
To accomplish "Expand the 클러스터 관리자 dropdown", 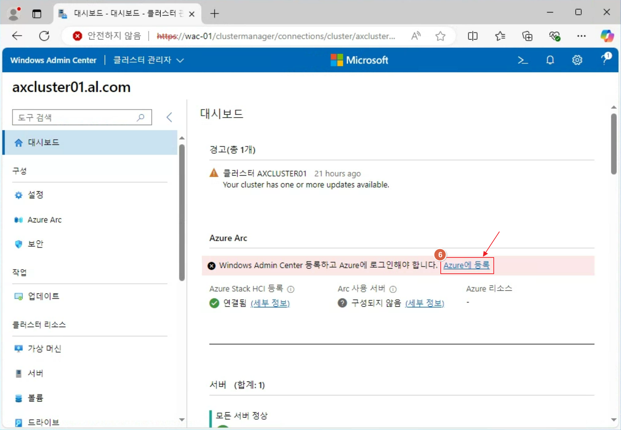I will point(148,60).
